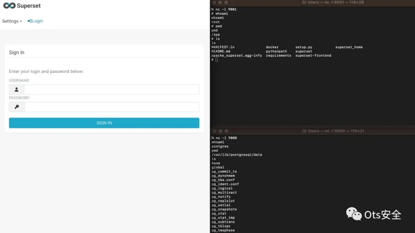Image resolution: width=415 pixels, height=233 pixels.
Task: Click 'pg_tblspc' in bottom terminal
Action: (x=221, y=226)
